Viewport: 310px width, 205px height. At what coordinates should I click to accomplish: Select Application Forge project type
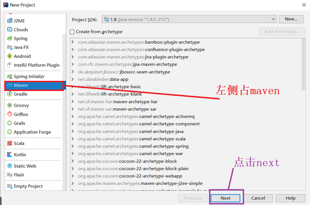click(x=34, y=132)
